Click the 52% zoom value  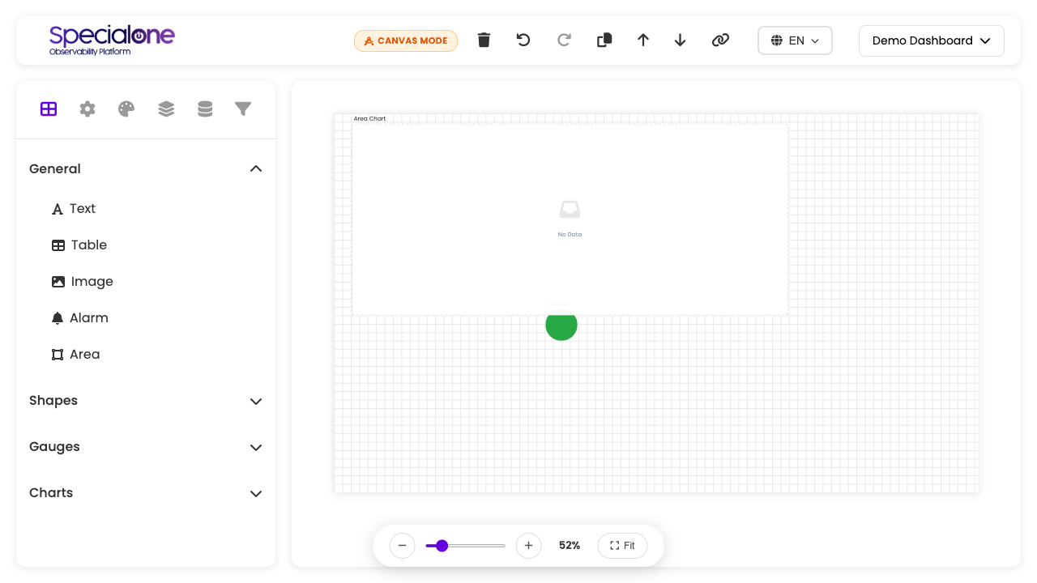(x=570, y=546)
